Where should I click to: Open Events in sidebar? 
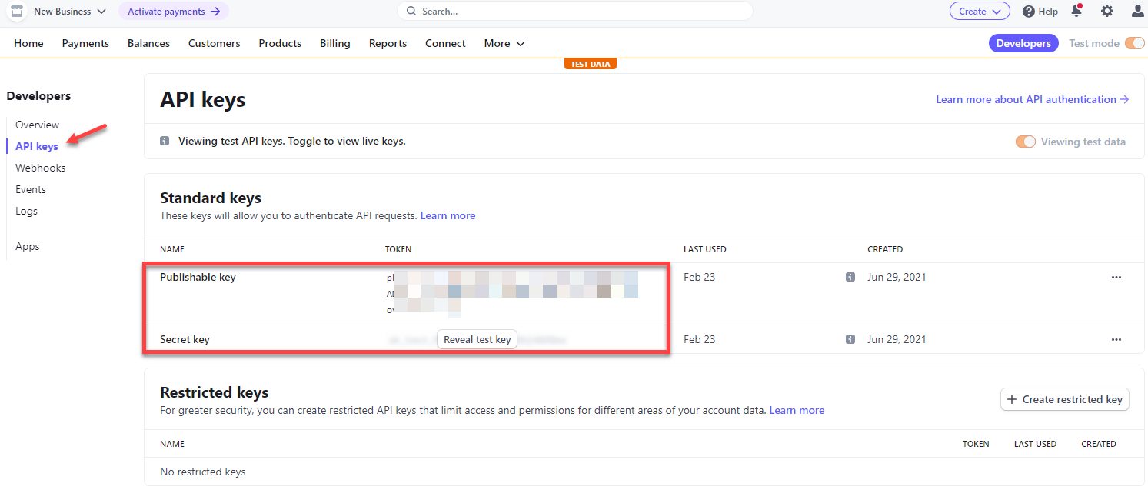tap(31, 189)
